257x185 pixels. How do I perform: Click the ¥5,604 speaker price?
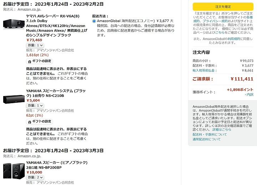click(33, 101)
